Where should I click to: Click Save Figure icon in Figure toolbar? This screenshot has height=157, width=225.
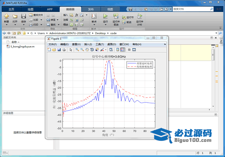(59, 50)
